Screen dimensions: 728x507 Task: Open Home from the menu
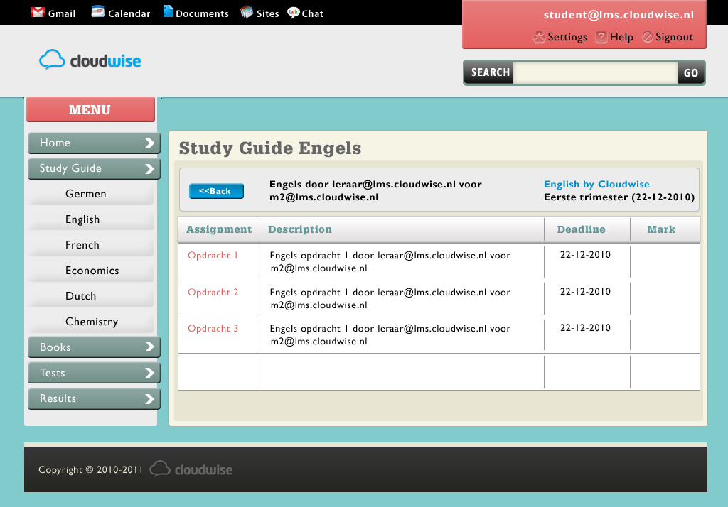click(x=95, y=143)
